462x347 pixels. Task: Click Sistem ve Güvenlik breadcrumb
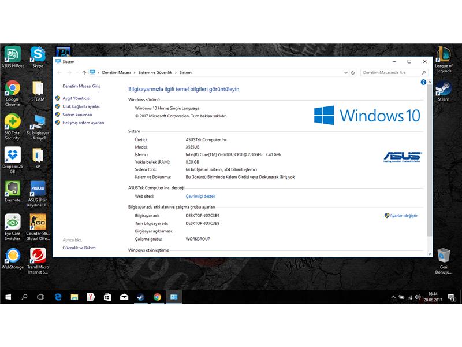tap(155, 73)
